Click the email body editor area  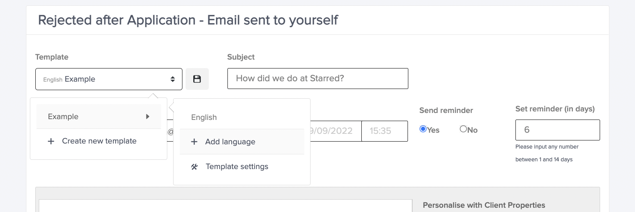click(225, 206)
